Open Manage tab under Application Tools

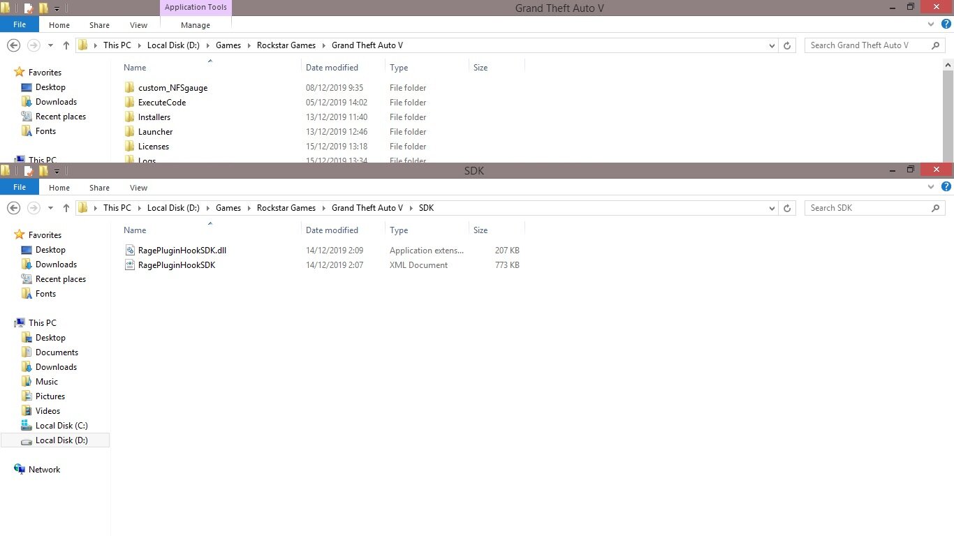click(x=196, y=25)
